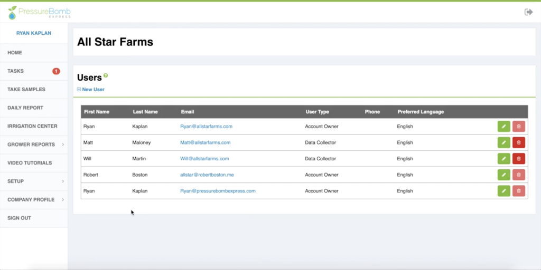This screenshot has width=541, height=270.
Task: Click the edit pencil icon for Matt Maloney
Action: 503,142
